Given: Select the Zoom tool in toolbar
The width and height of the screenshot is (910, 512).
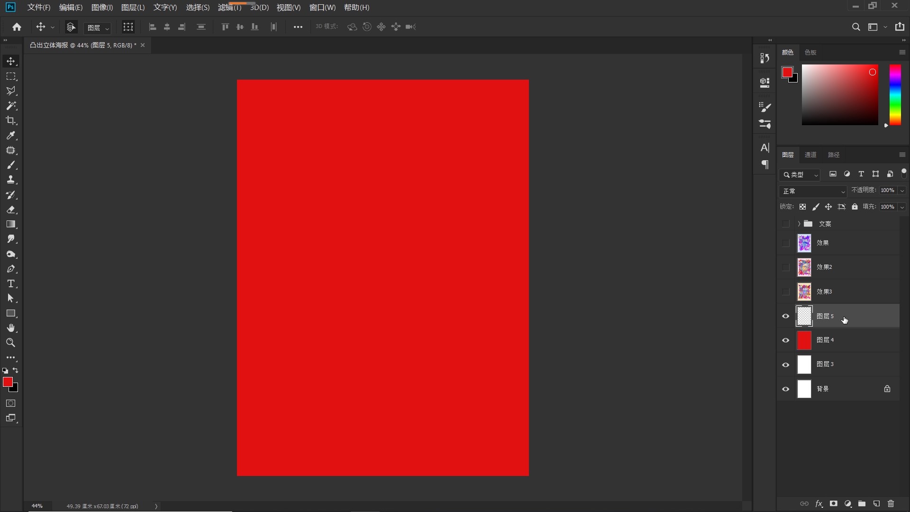Looking at the screenshot, I should tap(11, 343).
